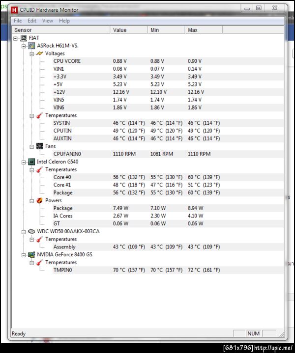295x353 pixels.
Task: Click the Max column header
Action: [204, 30]
